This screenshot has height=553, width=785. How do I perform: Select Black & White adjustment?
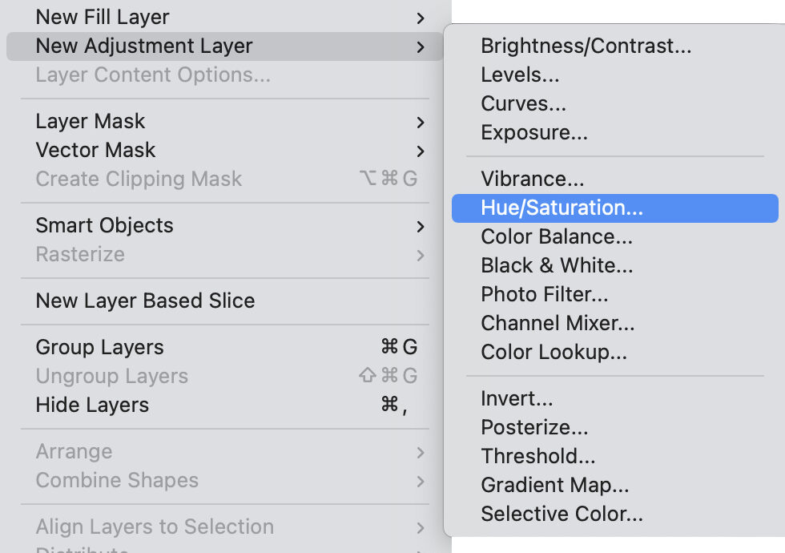pyautogui.click(x=557, y=266)
